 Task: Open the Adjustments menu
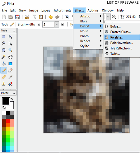tap(63, 10)
